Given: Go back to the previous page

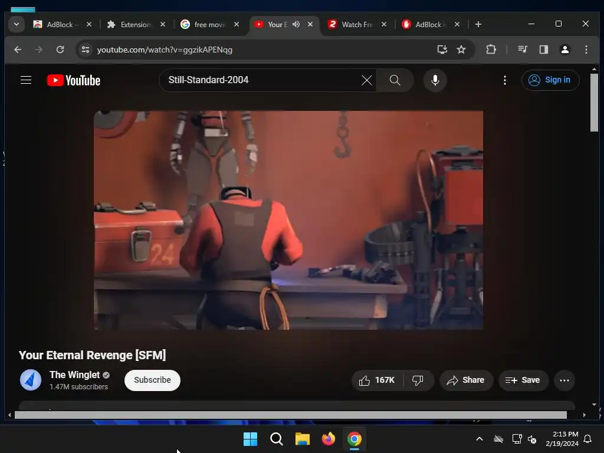Looking at the screenshot, I should click(x=18, y=50).
